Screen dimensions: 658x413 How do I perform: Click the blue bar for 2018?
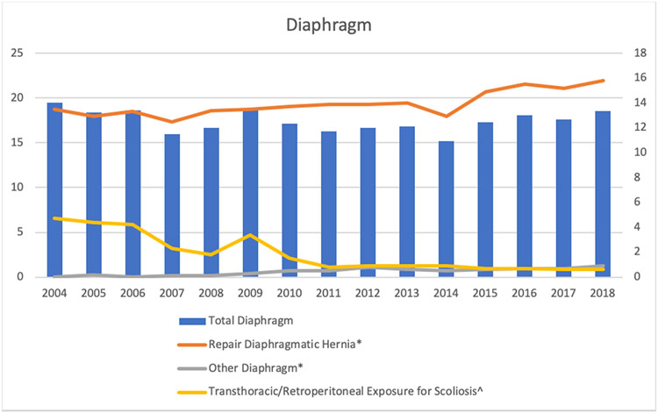[x=603, y=194]
